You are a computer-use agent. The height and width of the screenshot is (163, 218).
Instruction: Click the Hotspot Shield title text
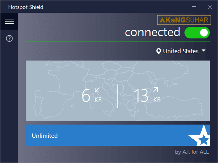click(x=26, y=7)
